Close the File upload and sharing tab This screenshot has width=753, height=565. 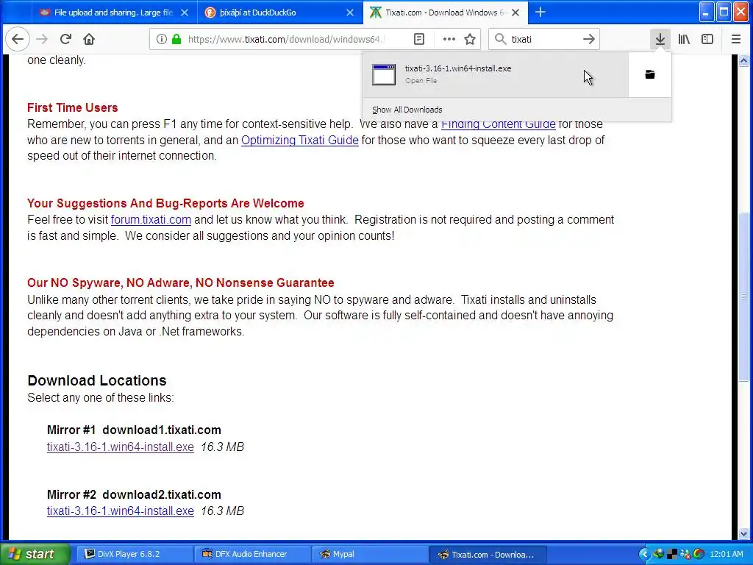pos(185,13)
